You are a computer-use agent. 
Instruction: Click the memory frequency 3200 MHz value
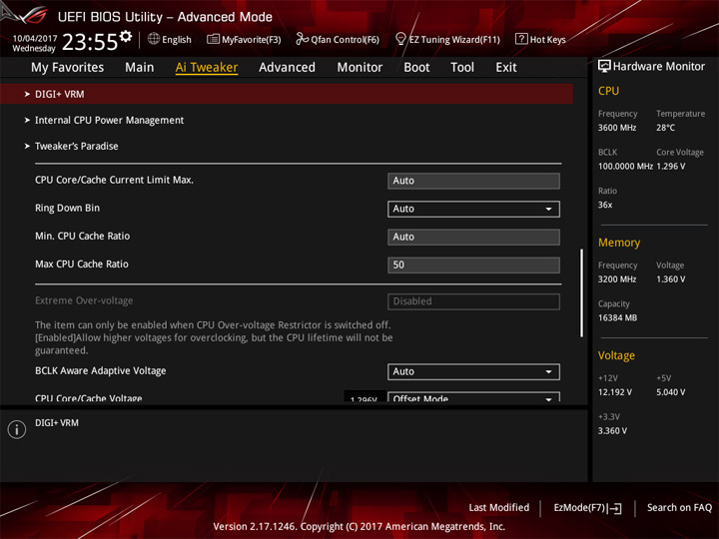point(617,279)
